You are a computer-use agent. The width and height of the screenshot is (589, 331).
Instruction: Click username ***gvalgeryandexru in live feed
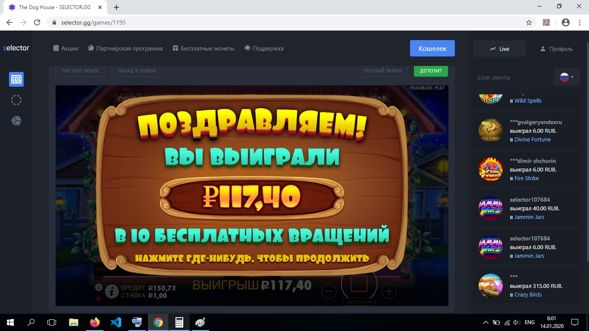pos(536,122)
